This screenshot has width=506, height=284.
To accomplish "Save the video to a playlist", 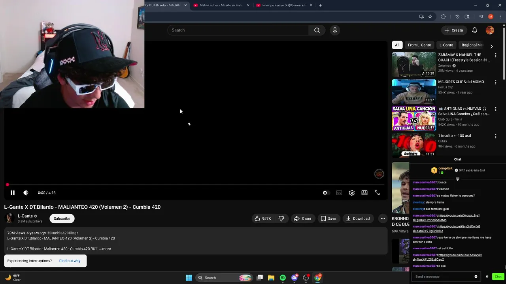I will [329, 219].
